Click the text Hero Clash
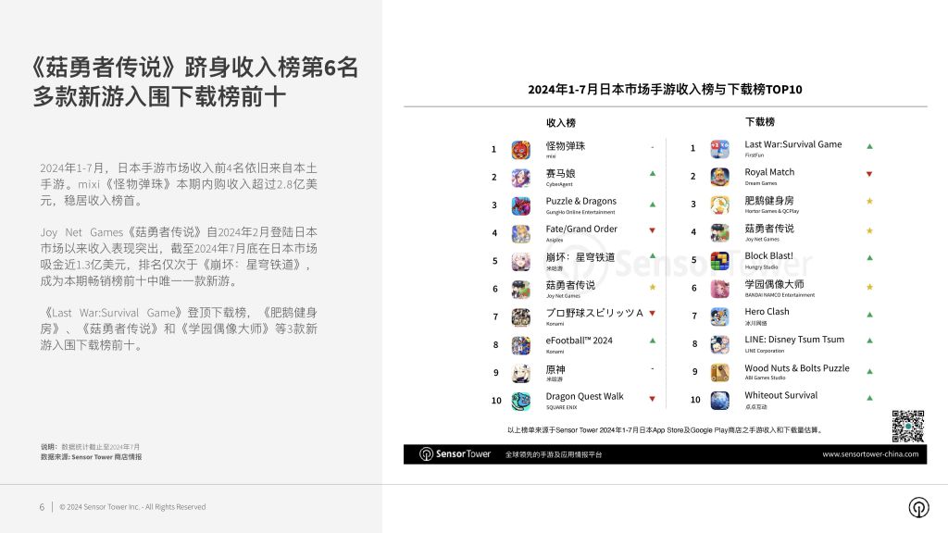 point(767,312)
